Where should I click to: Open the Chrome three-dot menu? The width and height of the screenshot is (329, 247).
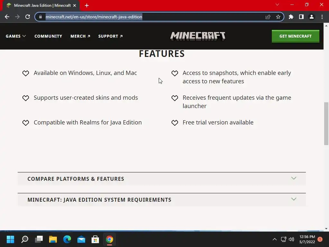pyautogui.click(x=322, y=17)
